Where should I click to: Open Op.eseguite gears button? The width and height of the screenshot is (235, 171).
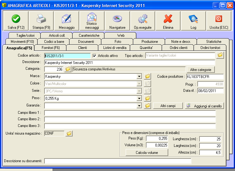[143, 21]
